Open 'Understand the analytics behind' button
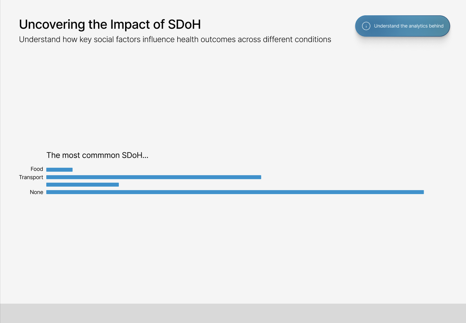The image size is (466, 323). 402,26
